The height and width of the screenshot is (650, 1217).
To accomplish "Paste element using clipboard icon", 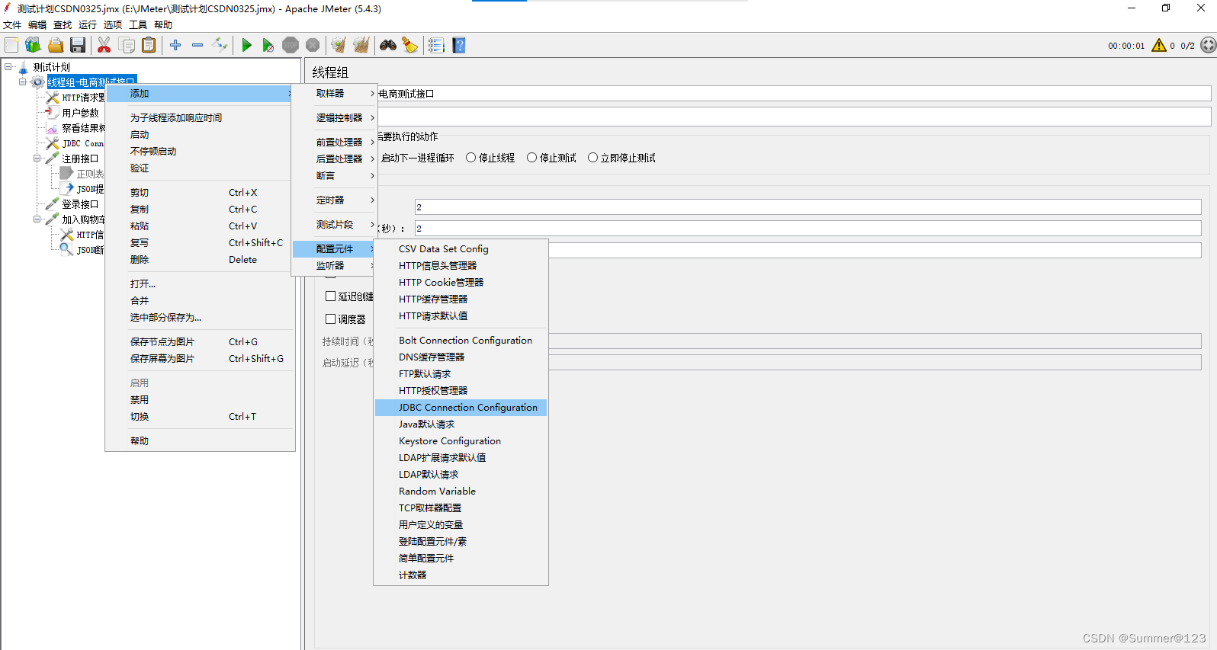I will (x=149, y=46).
